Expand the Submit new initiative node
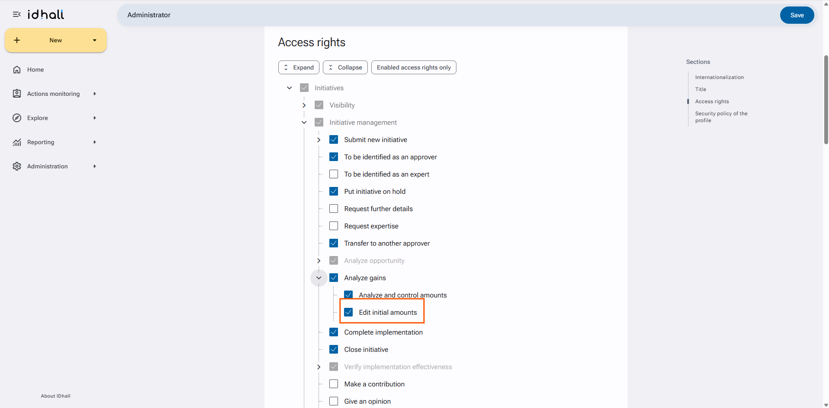Viewport: 829px width, 408px height. coord(319,140)
